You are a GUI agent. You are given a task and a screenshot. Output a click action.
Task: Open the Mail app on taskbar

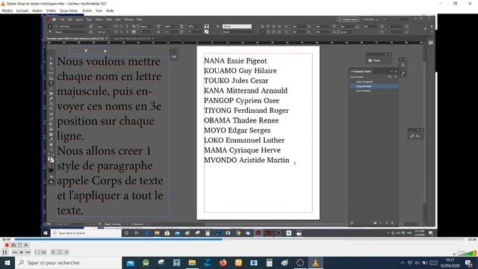click(131, 262)
